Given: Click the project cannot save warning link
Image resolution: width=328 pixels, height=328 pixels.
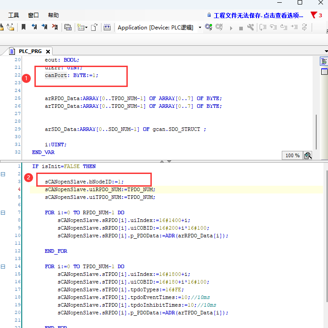Looking at the screenshot, I should click(258, 15).
